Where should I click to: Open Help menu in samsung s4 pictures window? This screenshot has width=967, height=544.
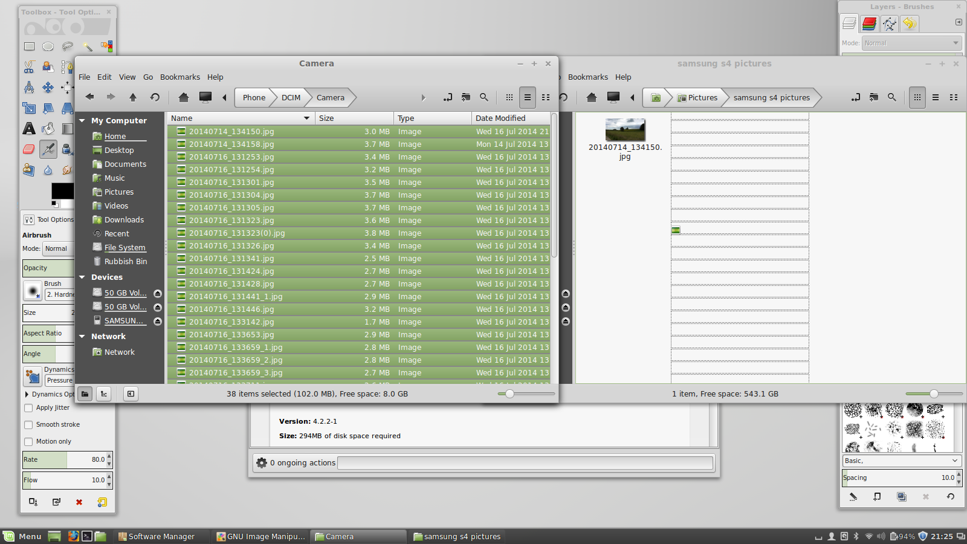point(623,77)
